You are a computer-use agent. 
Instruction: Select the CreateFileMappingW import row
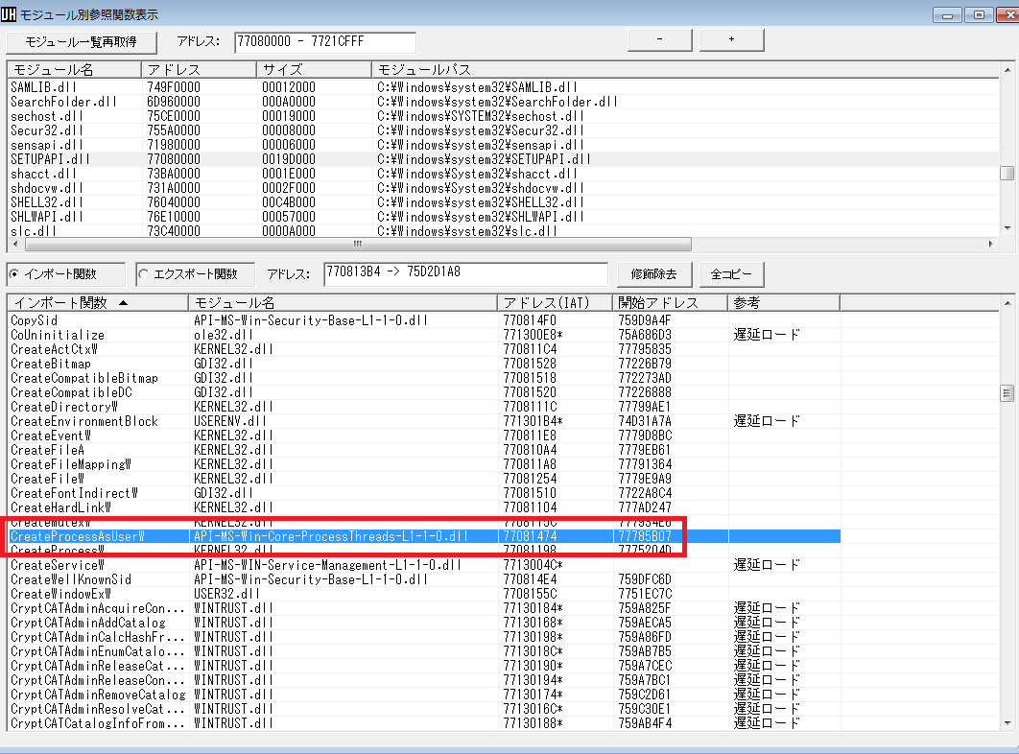pyautogui.click(x=424, y=464)
